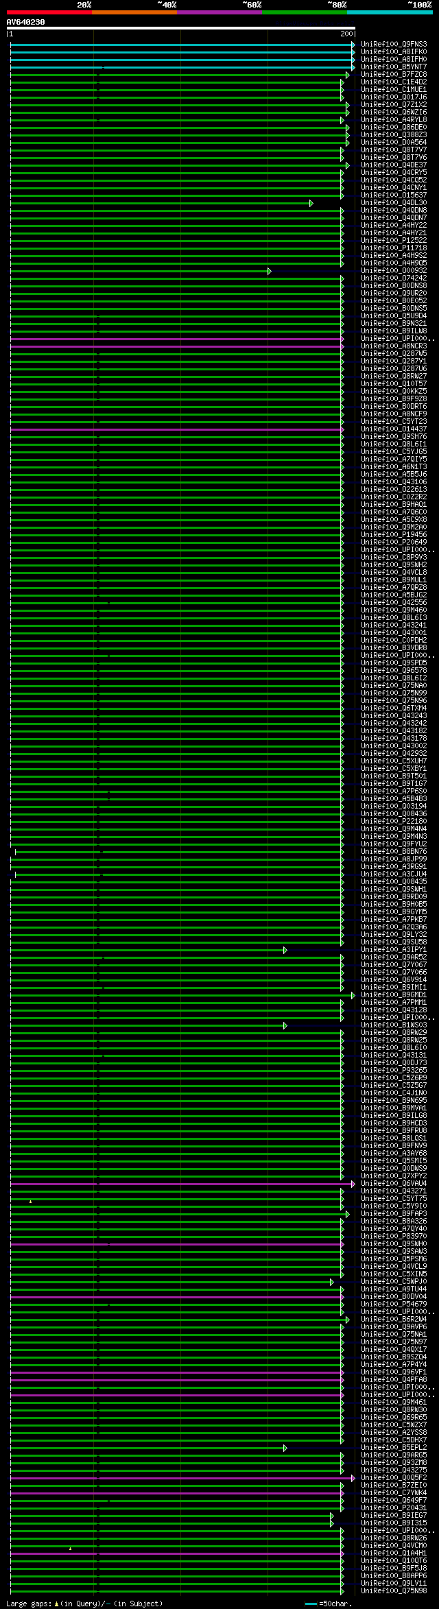Viewport: 439px width, 1609px height.
Task: Click the hit label UniRef100_O74242
Action: (394, 278)
